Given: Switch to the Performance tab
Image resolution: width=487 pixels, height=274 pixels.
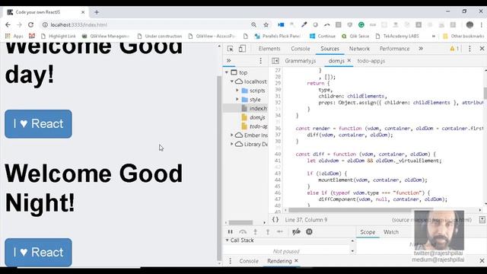Looking at the screenshot, I should tap(394, 49).
